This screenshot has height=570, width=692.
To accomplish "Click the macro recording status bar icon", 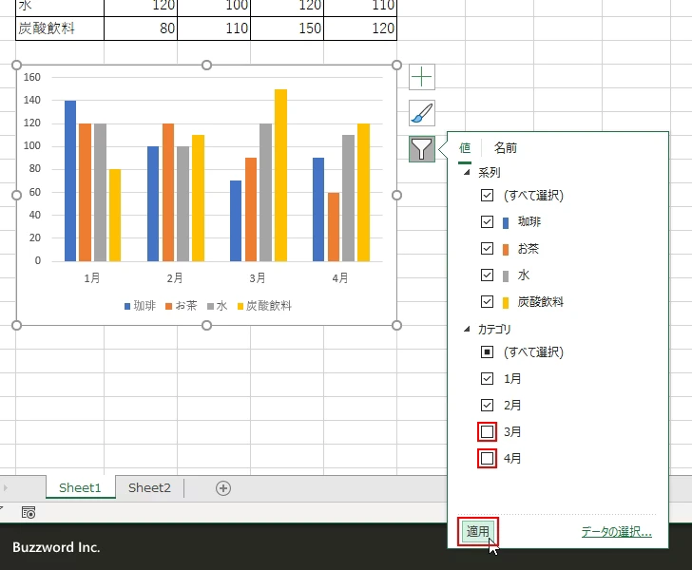I will [x=29, y=512].
